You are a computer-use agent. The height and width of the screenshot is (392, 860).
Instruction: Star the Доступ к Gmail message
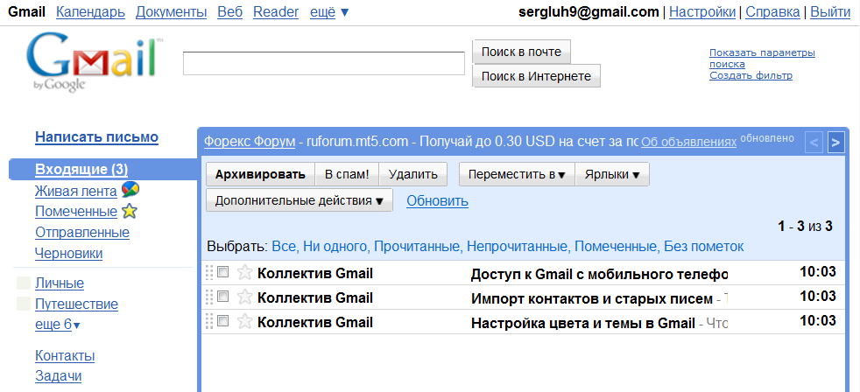244,272
